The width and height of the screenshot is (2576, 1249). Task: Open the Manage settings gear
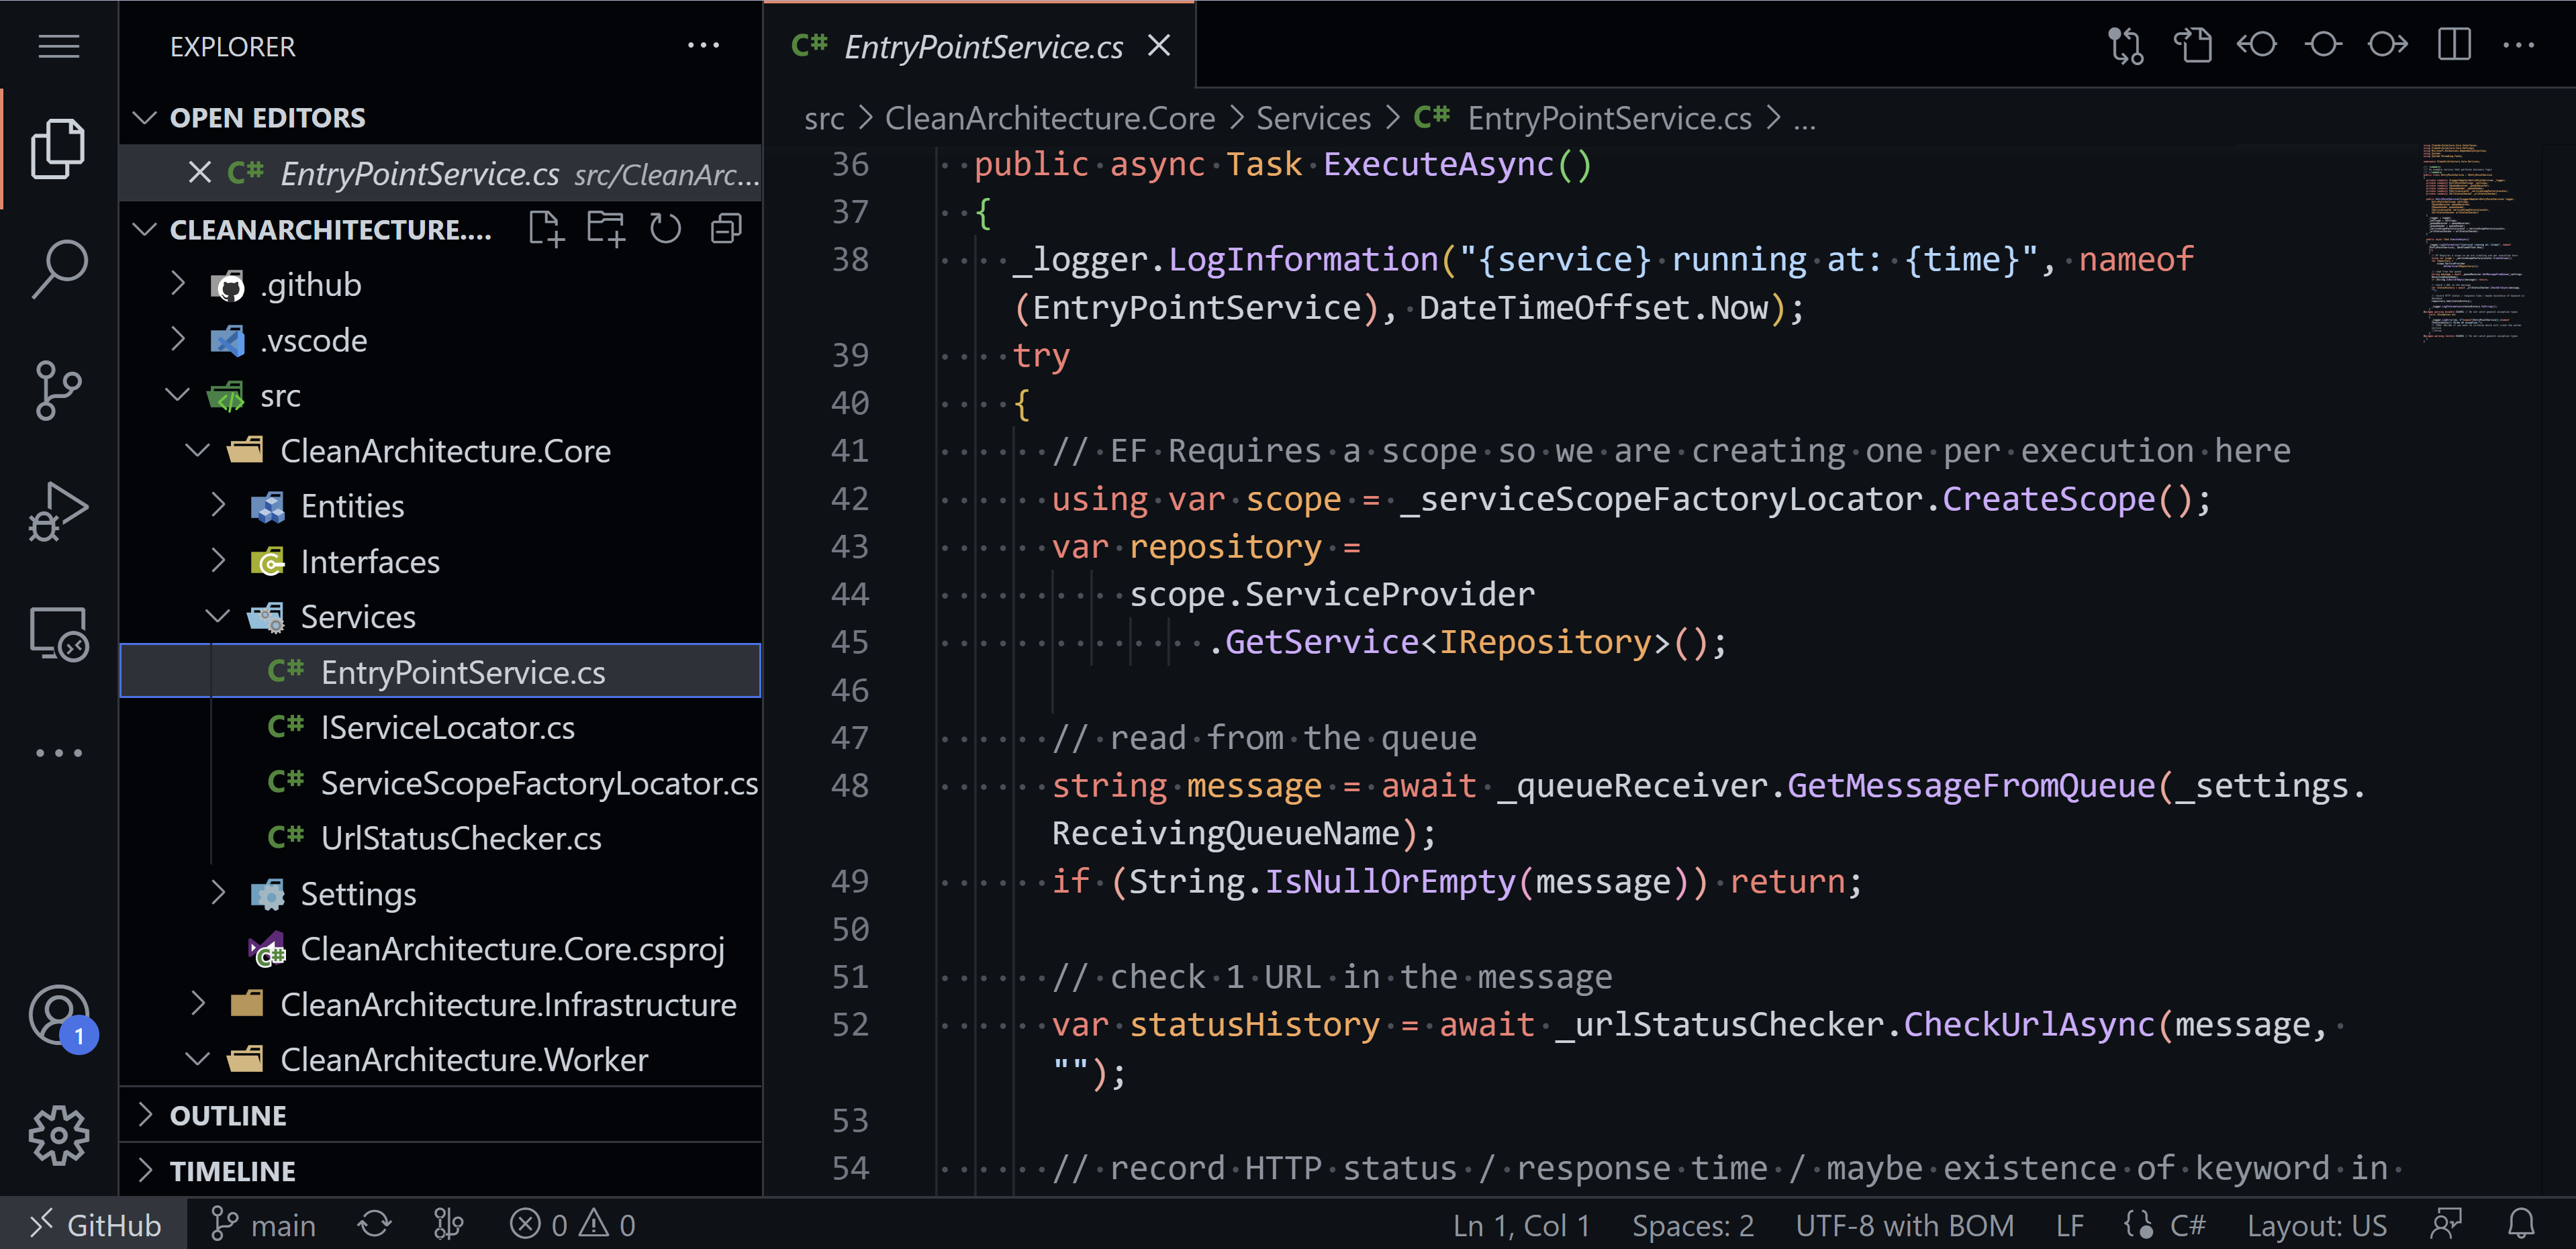click(x=58, y=1135)
